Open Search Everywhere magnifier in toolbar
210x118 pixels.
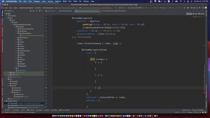point(203,8)
